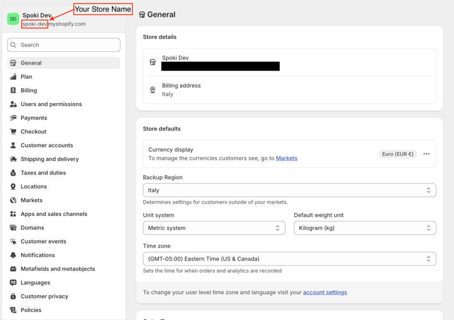
Task: Open the account settings link
Action: [325, 293]
